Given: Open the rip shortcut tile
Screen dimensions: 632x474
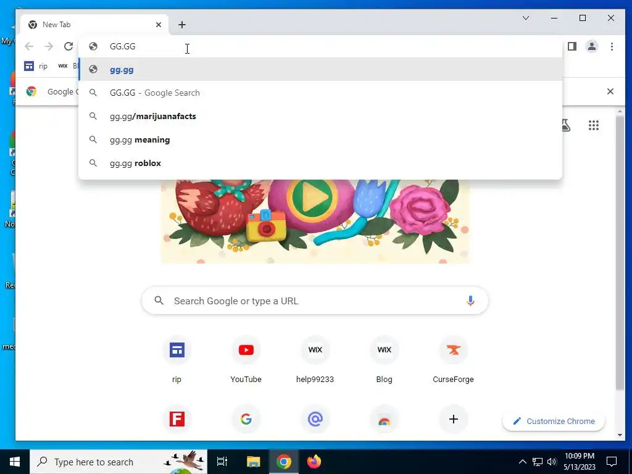Looking at the screenshot, I should click(x=177, y=359).
